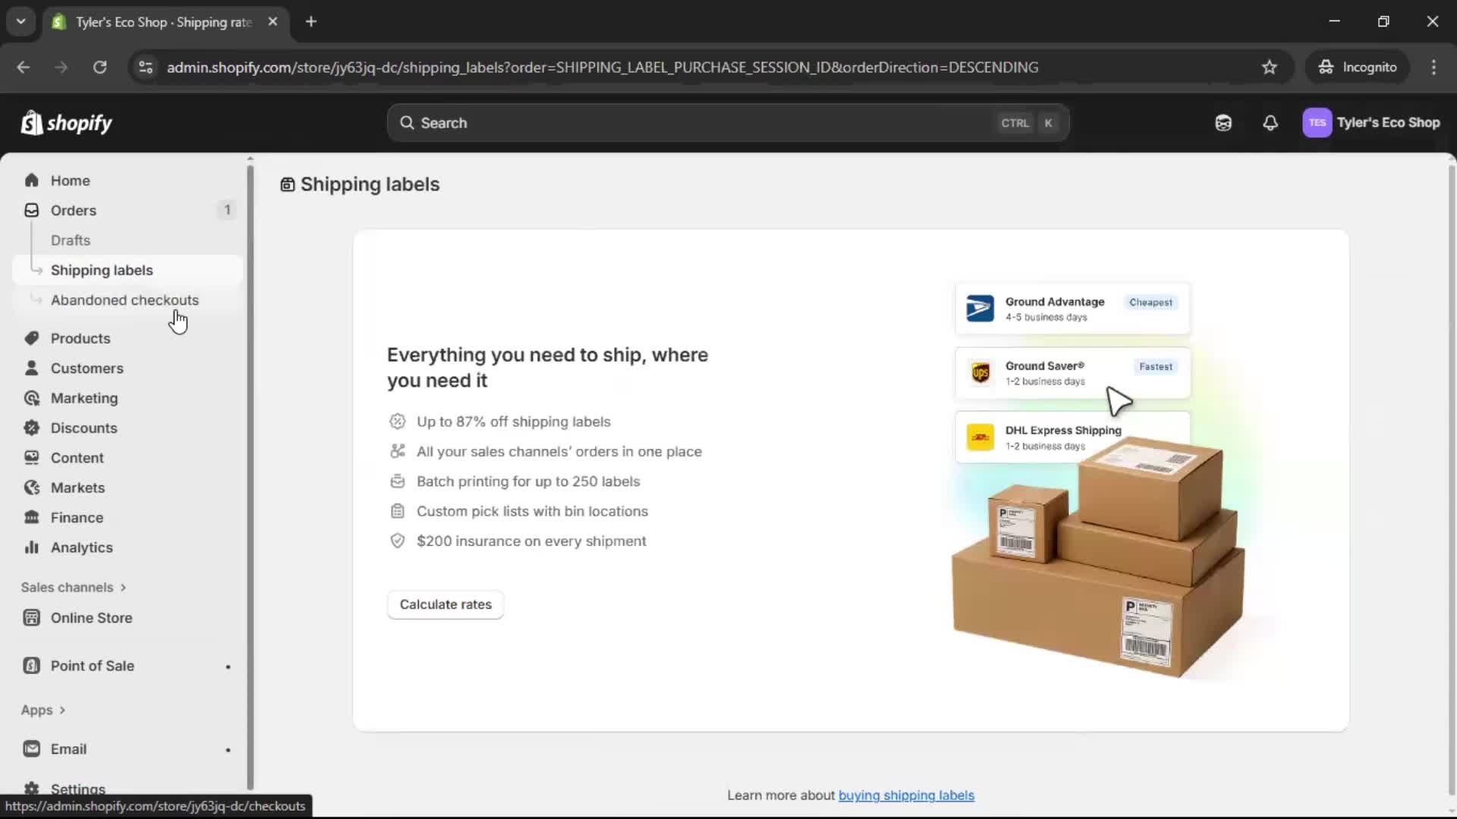Open Drafts under Orders
This screenshot has width=1457, height=819.
click(x=71, y=240)
